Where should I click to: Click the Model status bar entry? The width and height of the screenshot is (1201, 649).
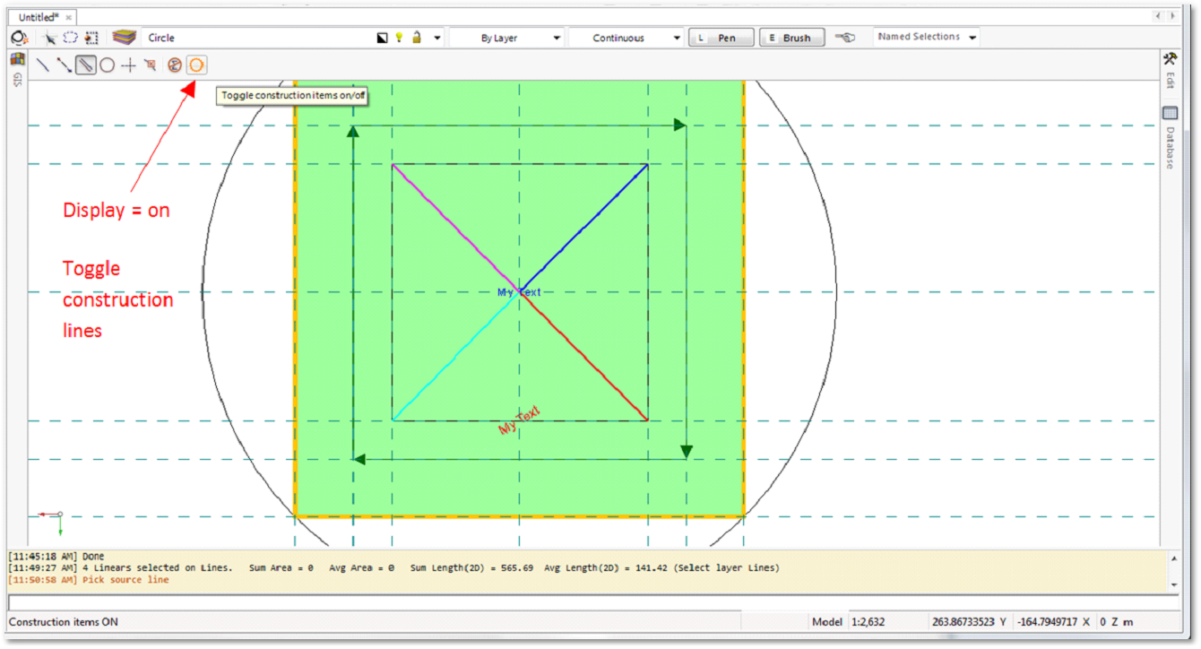[826, 622]
